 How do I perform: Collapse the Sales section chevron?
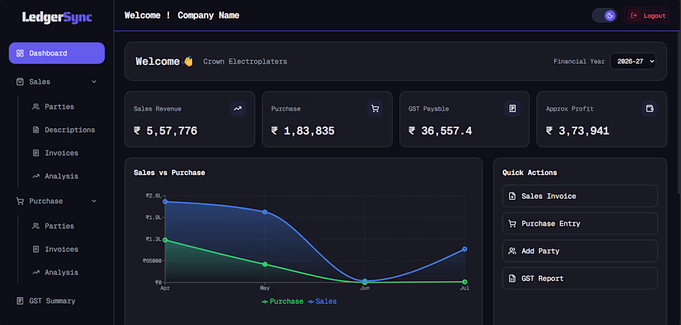94,82
